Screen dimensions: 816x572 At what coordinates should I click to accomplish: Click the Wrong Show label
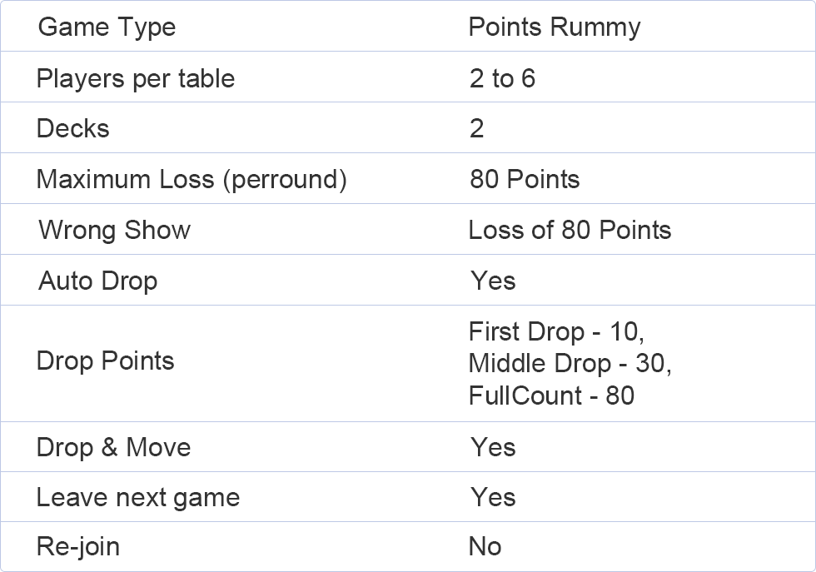tap(115, 230)
